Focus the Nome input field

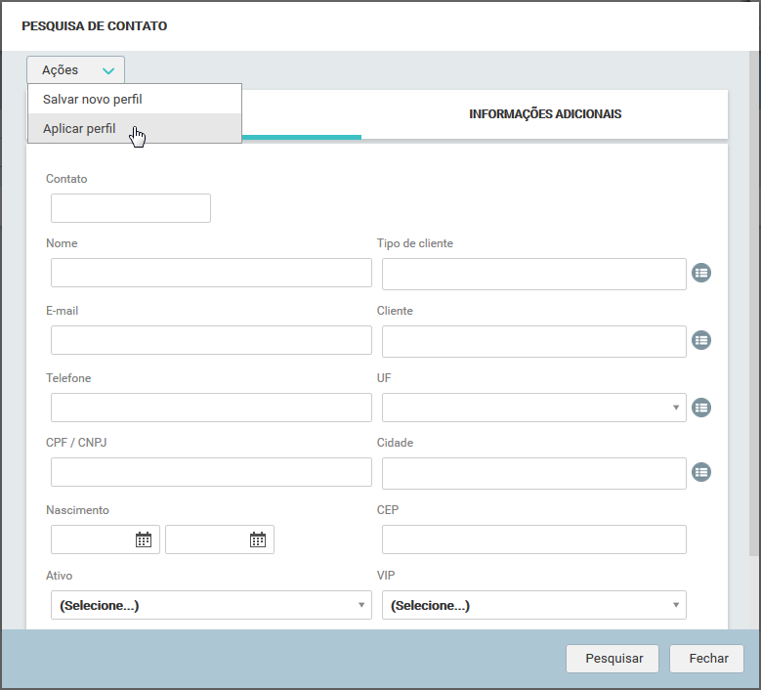click(211, 273)
